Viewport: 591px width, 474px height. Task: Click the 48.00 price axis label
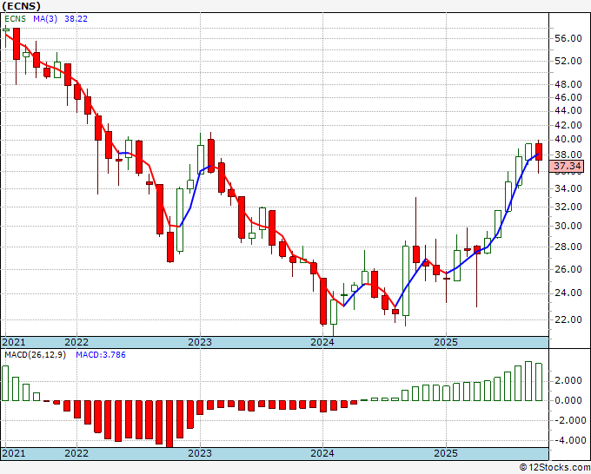pyautogui.click(x=568, y=84)
